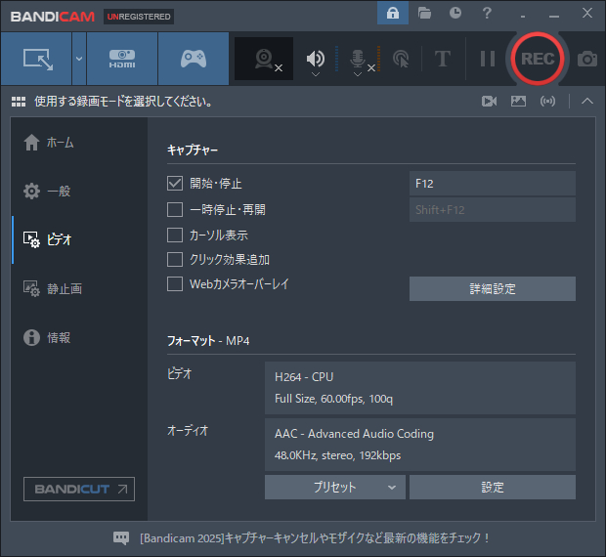
Task: Click the Shift+F12 hotkey field
Action: pos(493,210)
